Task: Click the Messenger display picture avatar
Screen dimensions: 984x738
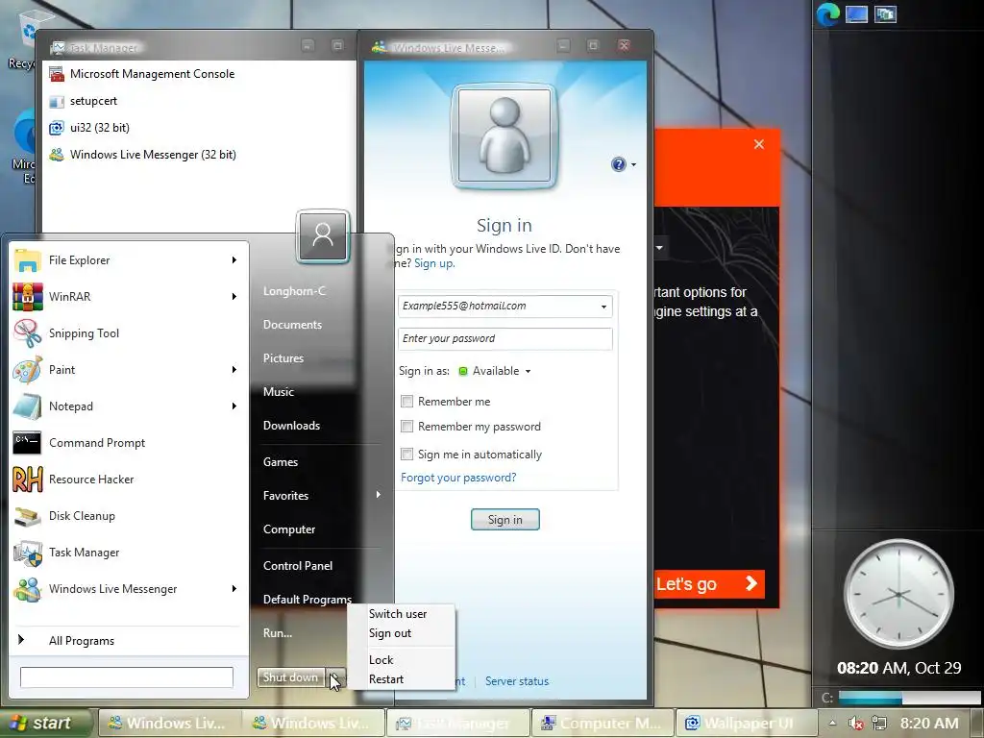Action: (504, 135)
